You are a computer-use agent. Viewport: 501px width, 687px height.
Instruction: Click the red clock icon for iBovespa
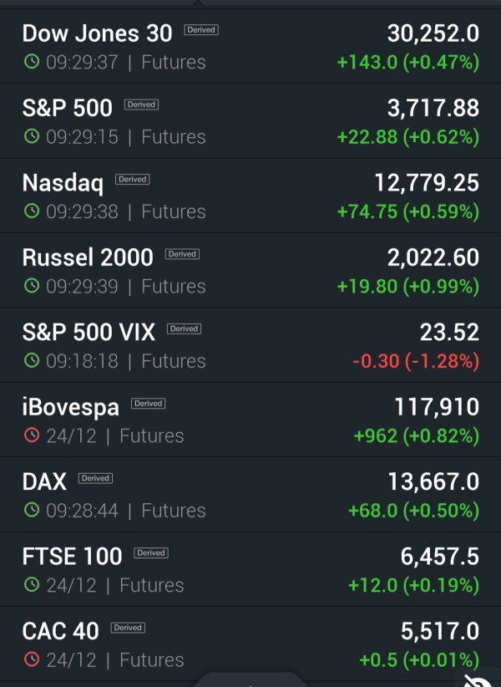[x=32, y=436]
